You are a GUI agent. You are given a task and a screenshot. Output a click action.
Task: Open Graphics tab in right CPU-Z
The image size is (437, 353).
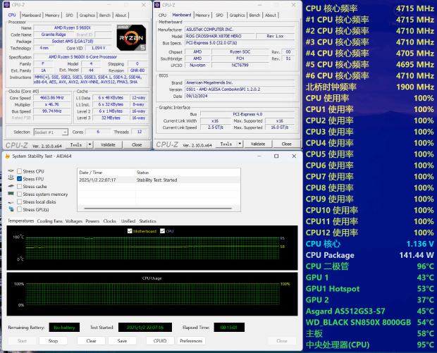point(237,16)
